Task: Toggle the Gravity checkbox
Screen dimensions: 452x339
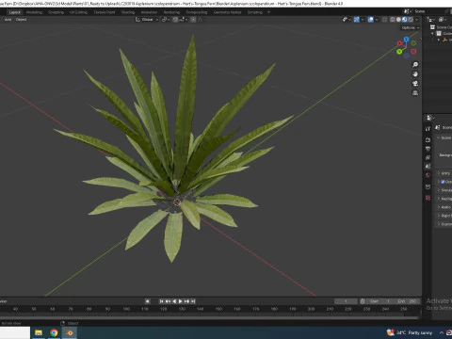Action: [443, 182]
